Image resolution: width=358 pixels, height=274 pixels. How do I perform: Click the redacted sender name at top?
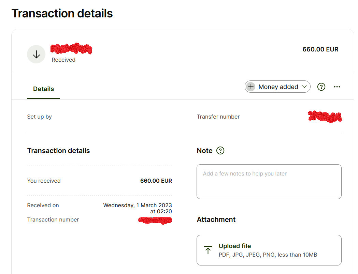(x=71, y=49)
